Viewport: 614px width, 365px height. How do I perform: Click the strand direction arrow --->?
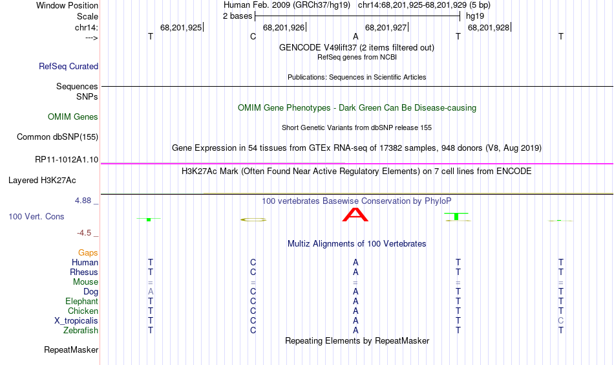92,38
